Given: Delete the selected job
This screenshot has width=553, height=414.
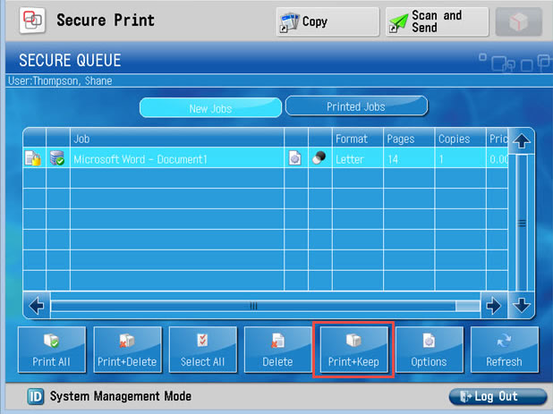Looking at the screenshot, I should (277, 350).
